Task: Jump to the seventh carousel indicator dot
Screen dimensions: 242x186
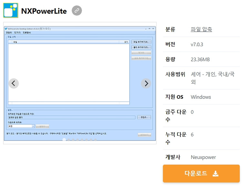Action: tap(91, 140)
